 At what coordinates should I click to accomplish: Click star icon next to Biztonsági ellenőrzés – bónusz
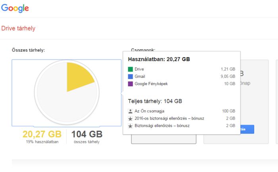pos(130,126)
